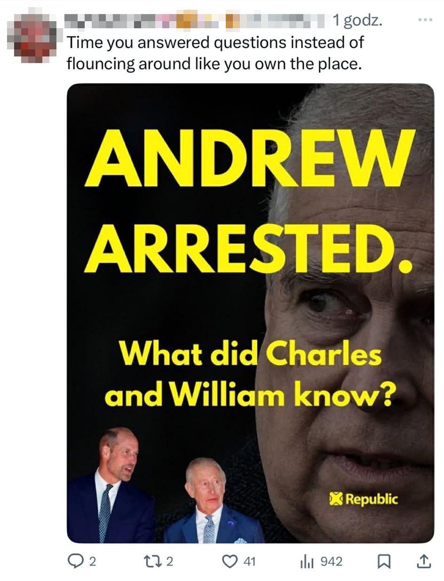
Task: Click the views count 942
Action: pos(331,561)
